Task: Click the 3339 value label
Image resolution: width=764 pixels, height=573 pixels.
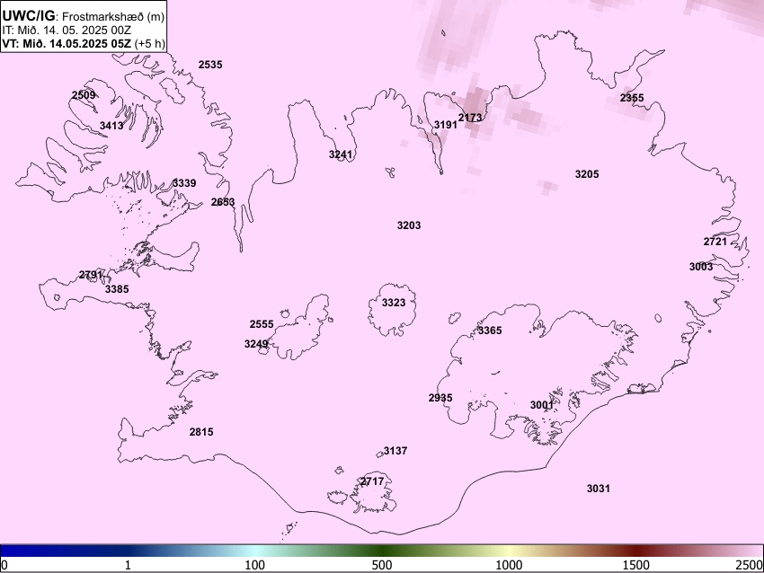Action: 184,183
